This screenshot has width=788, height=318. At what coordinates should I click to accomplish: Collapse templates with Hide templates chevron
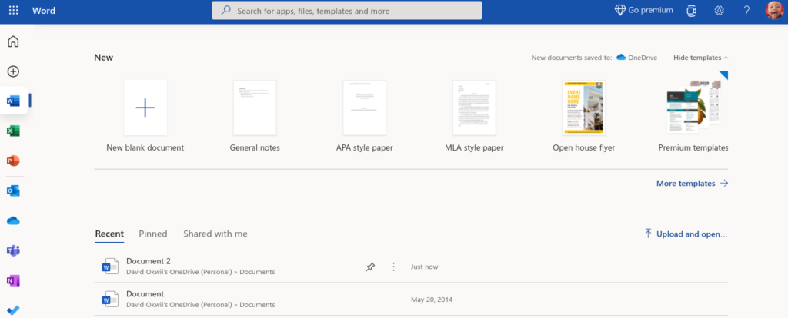point(726,58)
